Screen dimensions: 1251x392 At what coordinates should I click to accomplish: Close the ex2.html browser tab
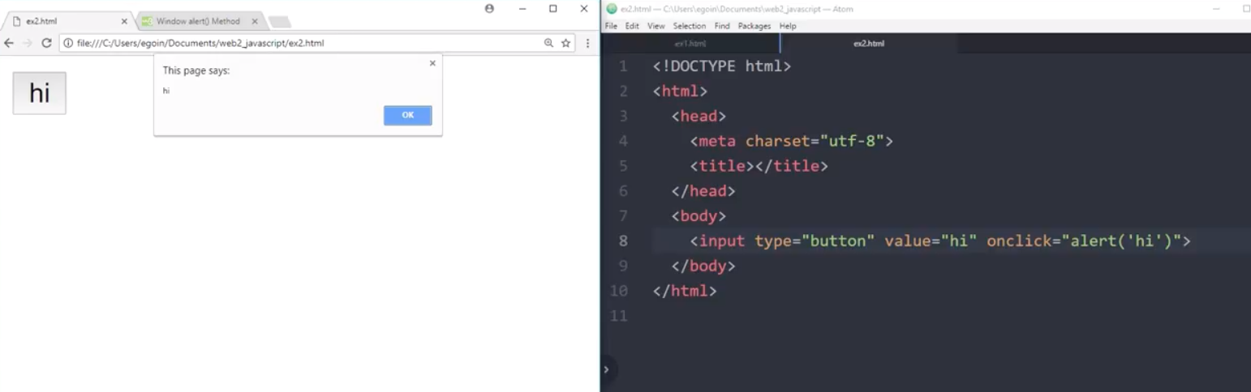[124, 21]
